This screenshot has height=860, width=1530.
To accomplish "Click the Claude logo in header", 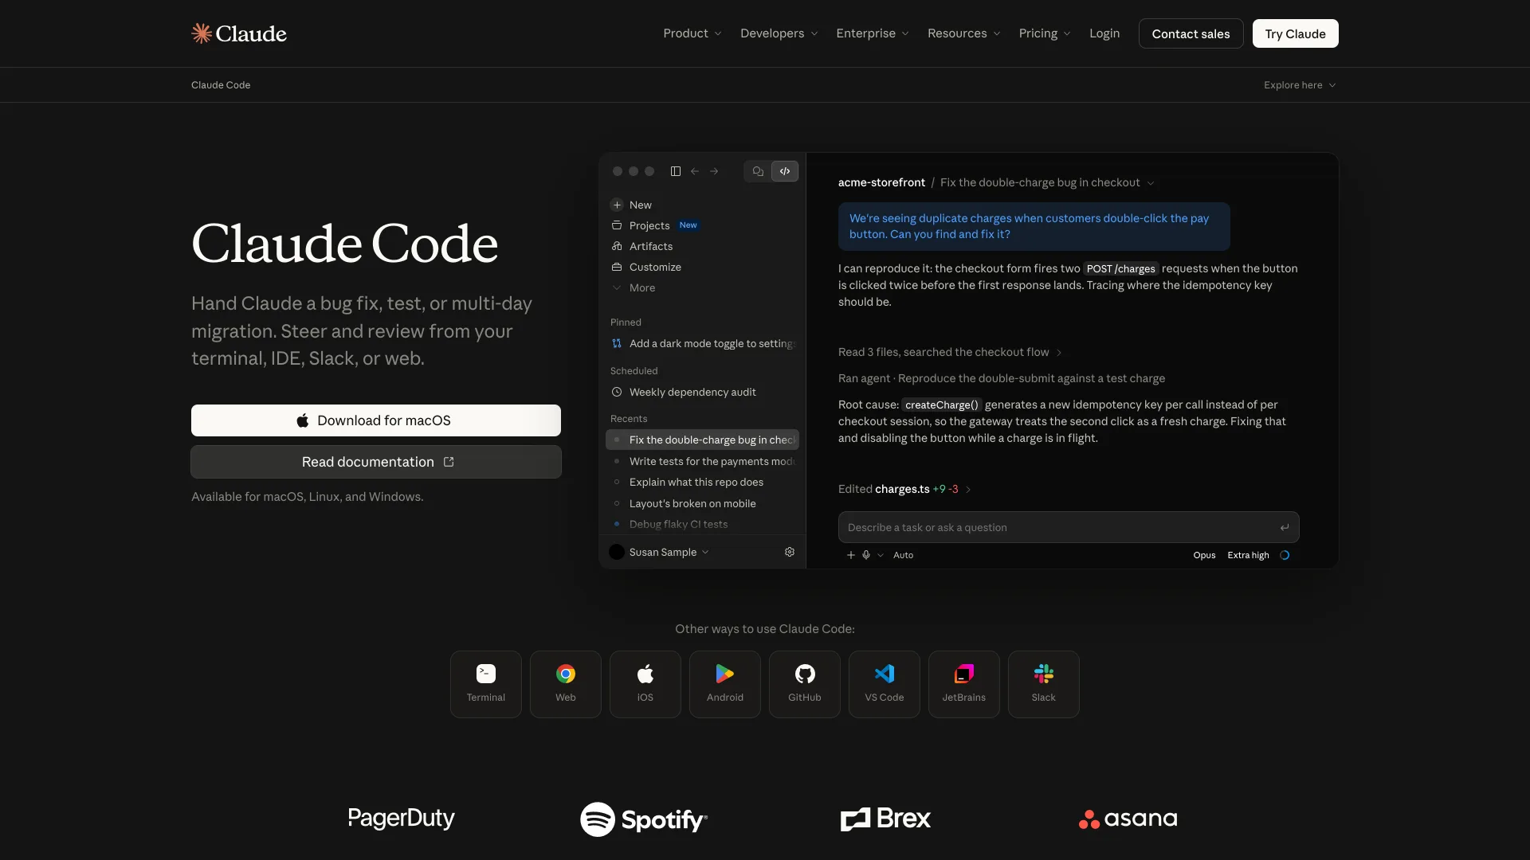I will tap(239, 33).
